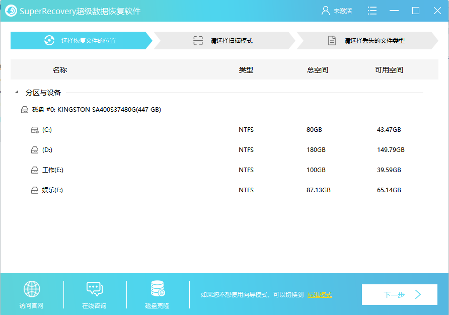The image size is (449, 315).
Task: Click the 未激活 account icon
Action: click(325, 10)
